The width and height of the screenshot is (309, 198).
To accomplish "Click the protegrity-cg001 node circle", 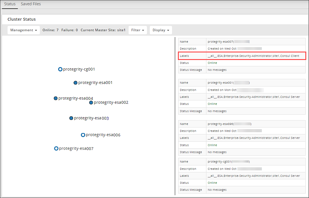I will coord(60,69).
